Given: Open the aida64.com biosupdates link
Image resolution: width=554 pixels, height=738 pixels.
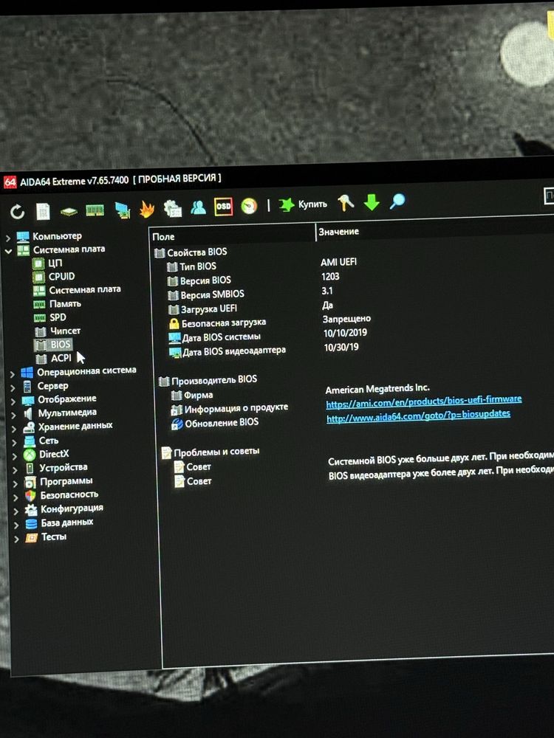Looking at the screenshot, I should (418, 415).
